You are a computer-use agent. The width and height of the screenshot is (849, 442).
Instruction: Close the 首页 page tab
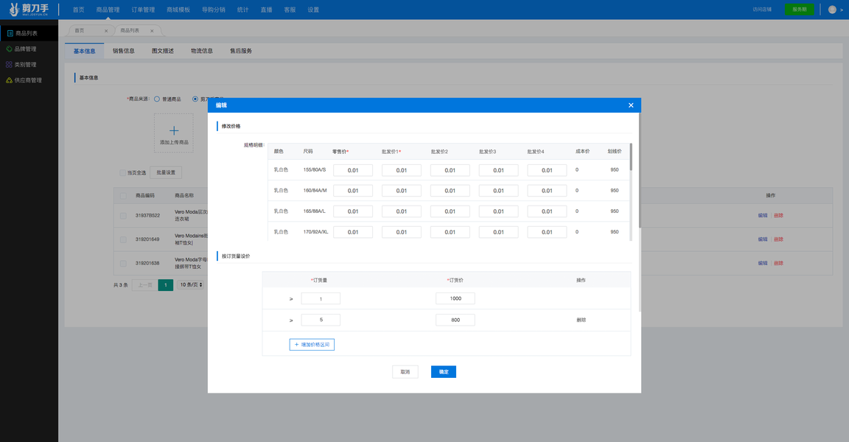click(x=106, y=31)
